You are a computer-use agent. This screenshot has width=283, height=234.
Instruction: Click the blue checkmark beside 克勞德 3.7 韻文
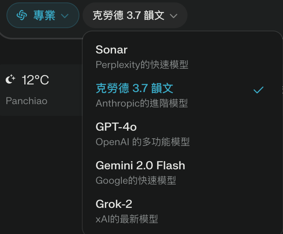[x=258, y=90]
